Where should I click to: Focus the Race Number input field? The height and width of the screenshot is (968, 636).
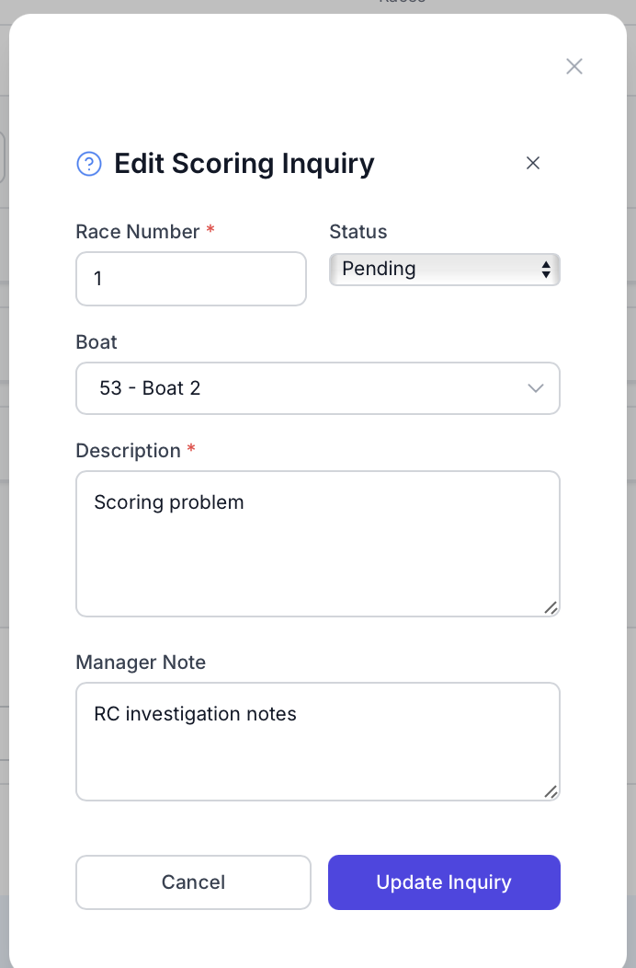190,278
